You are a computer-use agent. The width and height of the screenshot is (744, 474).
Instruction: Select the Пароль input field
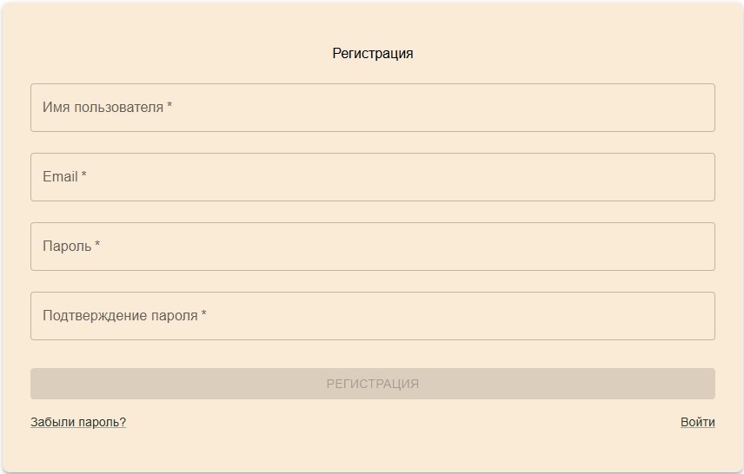point(372,247)
